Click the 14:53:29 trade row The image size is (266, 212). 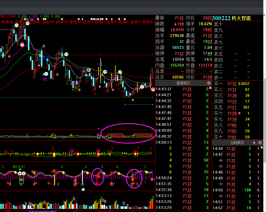pyautogui.click(x=182, y=207)
